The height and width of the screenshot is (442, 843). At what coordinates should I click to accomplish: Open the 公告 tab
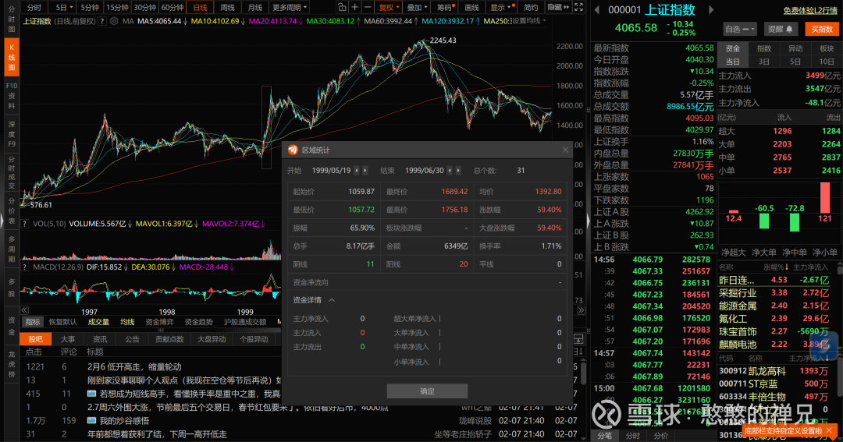click(132, 339)
